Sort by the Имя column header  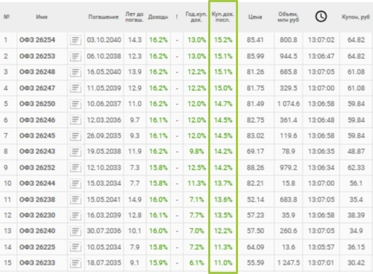(x=42, y=17)
